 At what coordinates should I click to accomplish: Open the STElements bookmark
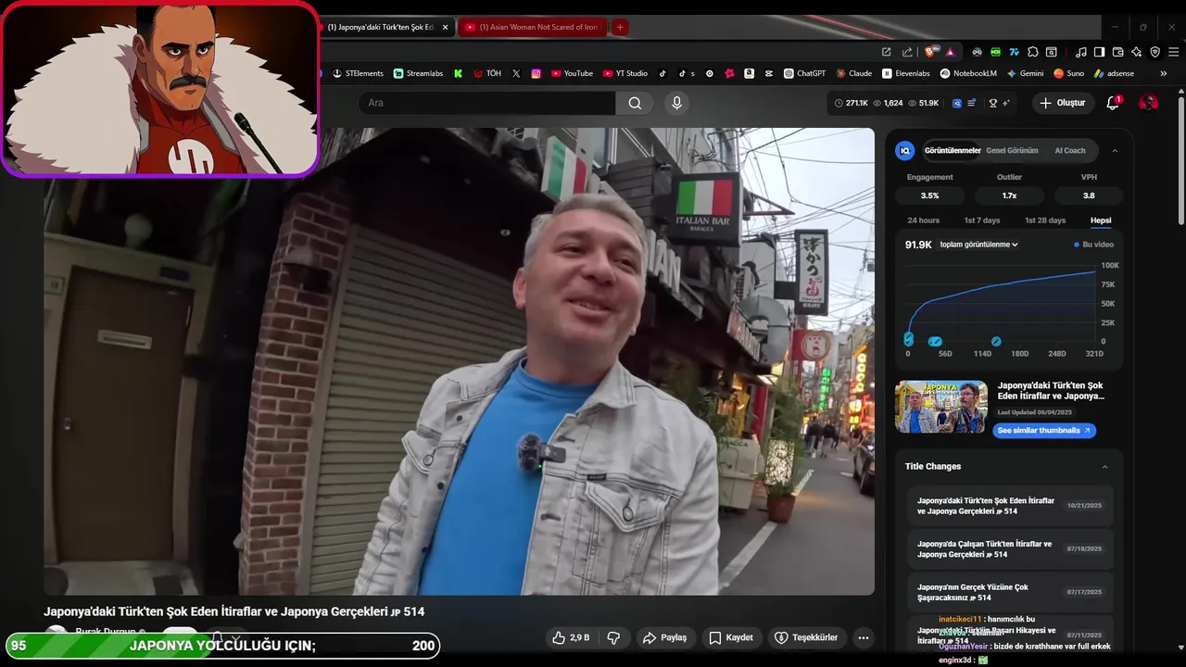click(x=358, y=73)
